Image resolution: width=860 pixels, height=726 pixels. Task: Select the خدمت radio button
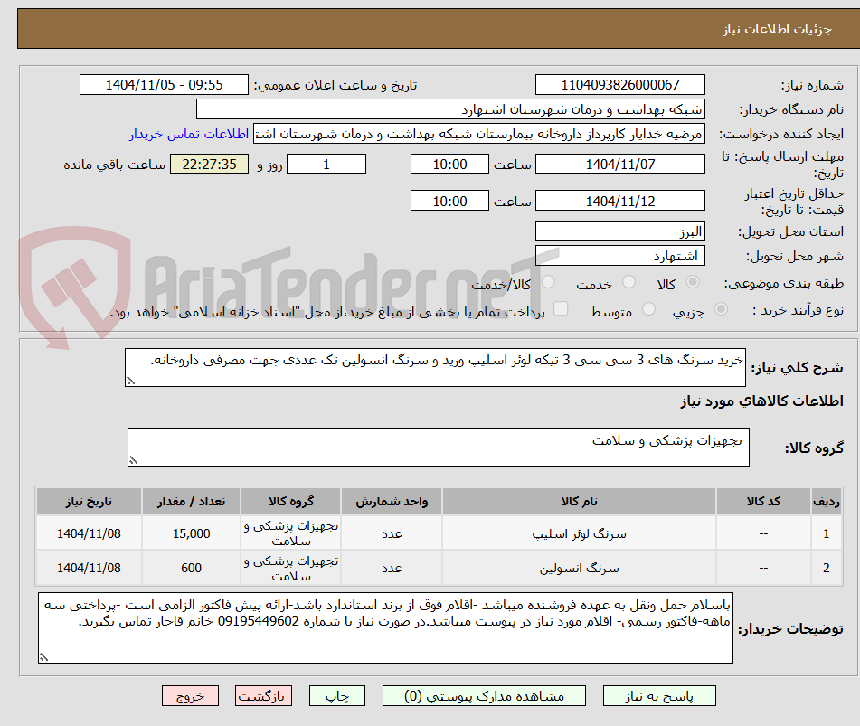[x=629, y=282]
